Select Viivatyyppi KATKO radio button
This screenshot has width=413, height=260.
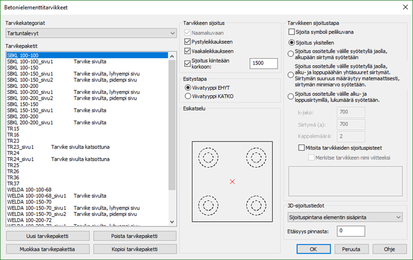pyautogui.click(x=188, y=96)
